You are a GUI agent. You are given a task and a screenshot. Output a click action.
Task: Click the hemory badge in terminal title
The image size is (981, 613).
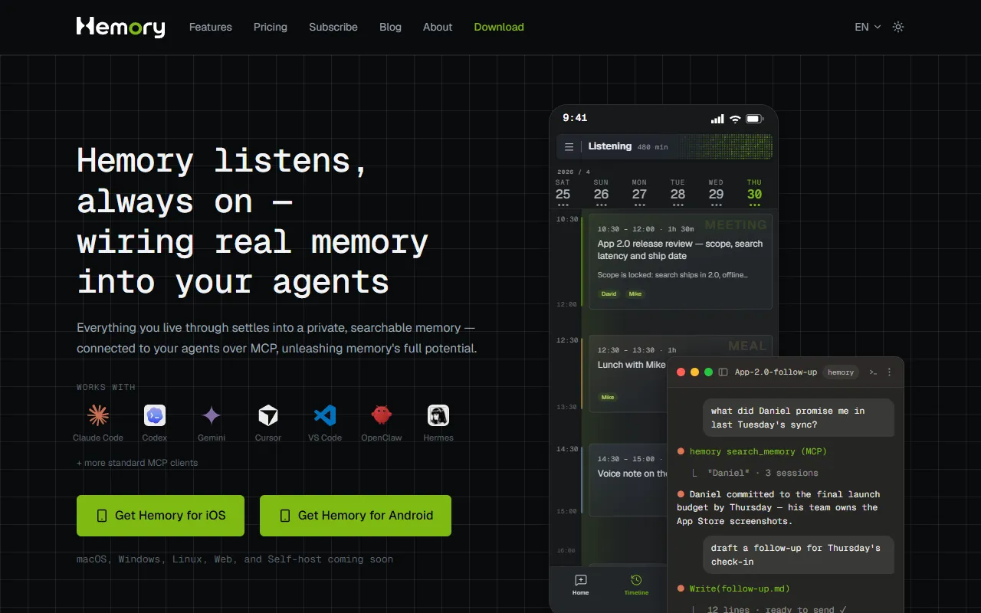point(841,372)
